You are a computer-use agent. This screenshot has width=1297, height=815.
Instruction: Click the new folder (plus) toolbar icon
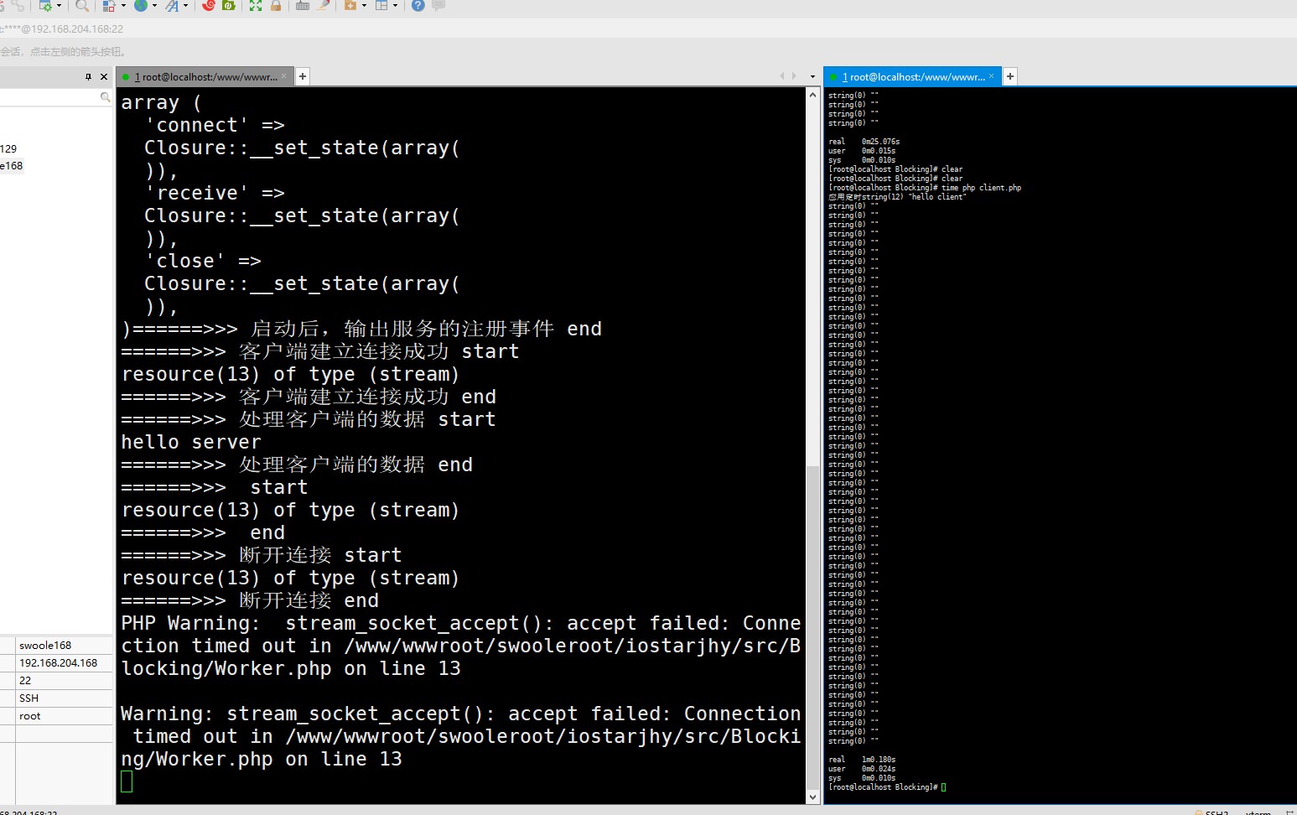pos(350,5)
